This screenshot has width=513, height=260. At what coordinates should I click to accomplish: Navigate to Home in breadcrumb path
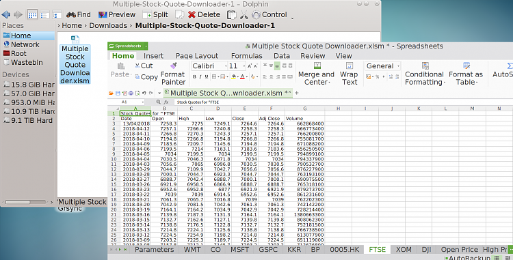(x=72, y=25)
